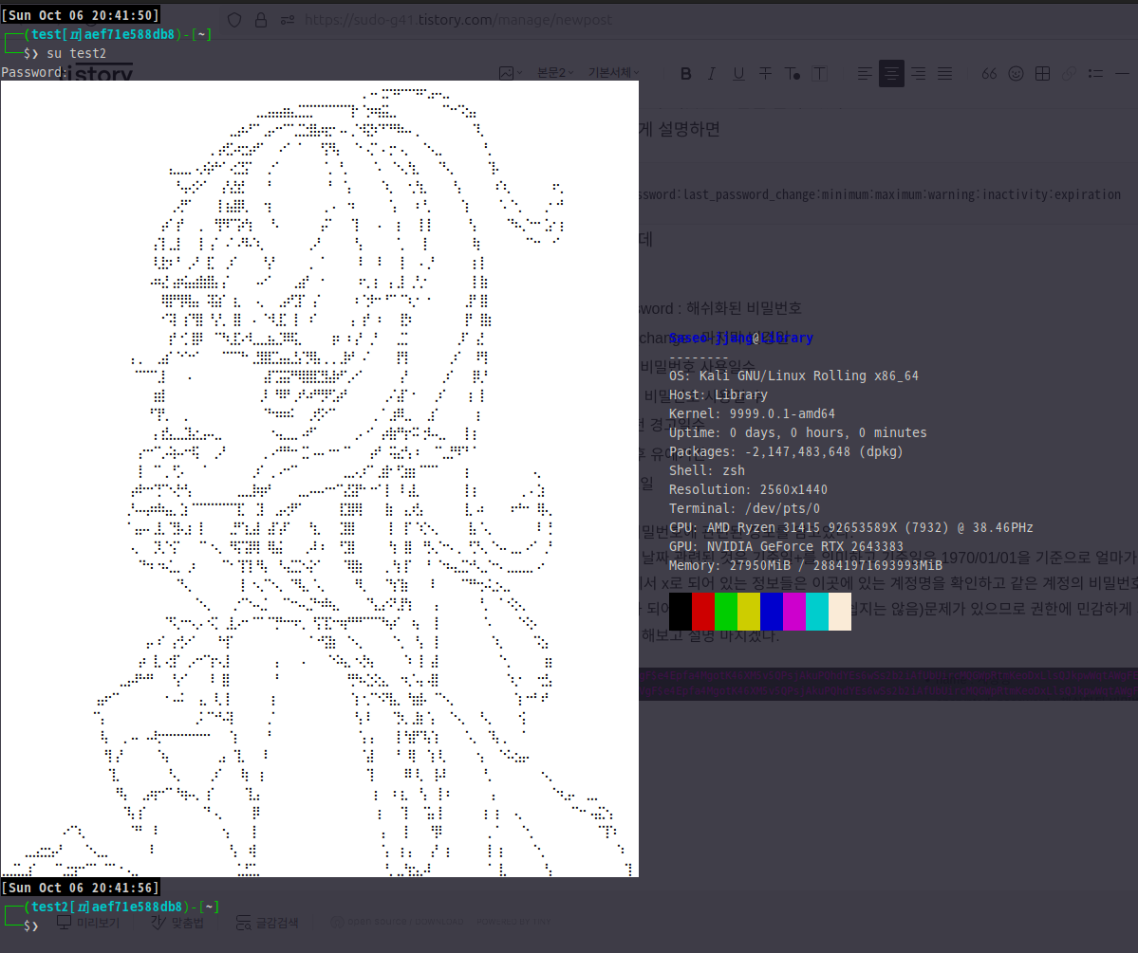Insert a blockquote

pyautogui.click(x=989, y=73)
